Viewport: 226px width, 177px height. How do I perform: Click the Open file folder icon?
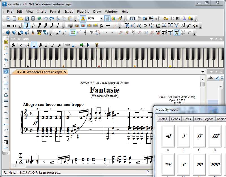click(20, 19)
